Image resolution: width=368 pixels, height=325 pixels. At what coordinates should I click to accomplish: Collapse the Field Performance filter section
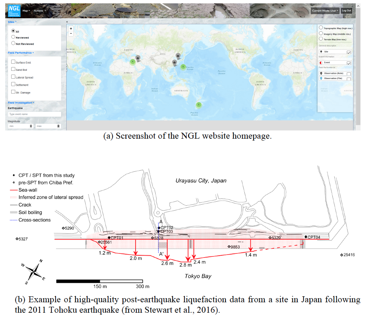click(21, 53)
